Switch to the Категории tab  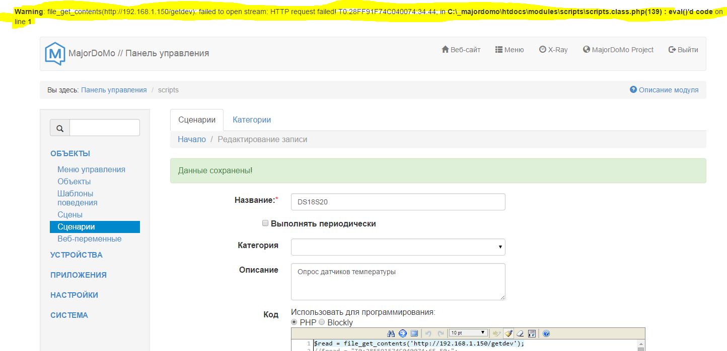pos(252,120)
